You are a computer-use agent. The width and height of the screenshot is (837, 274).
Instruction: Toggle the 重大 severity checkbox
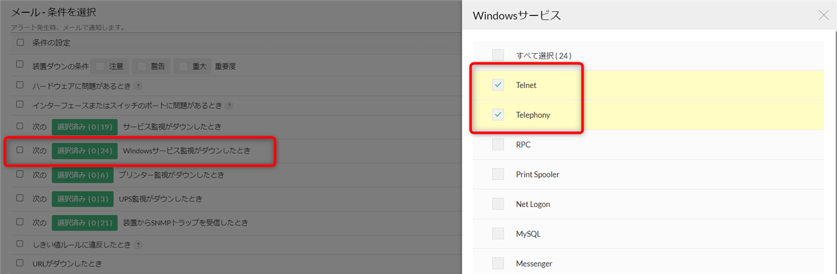tap(183, 66)
